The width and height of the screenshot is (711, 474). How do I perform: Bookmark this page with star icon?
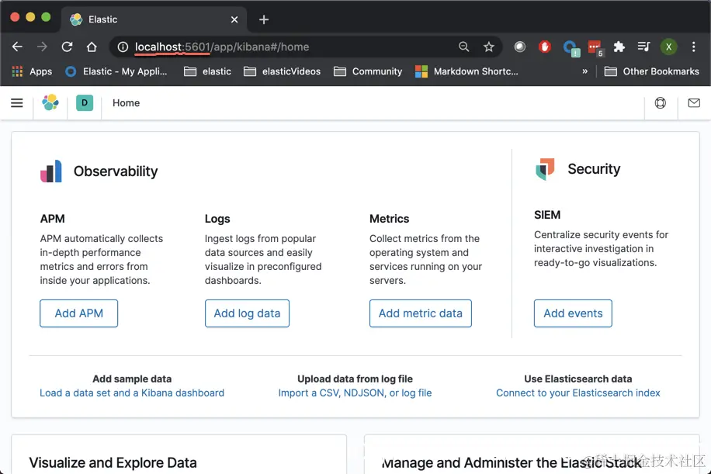[488, 47]
